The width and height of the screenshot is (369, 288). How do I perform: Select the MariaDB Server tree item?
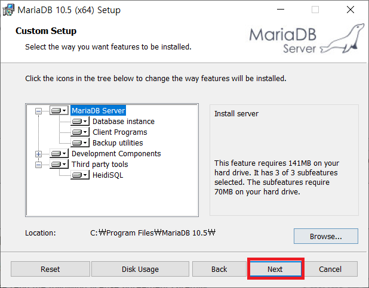pyautogui.click(x=98, y=110)
